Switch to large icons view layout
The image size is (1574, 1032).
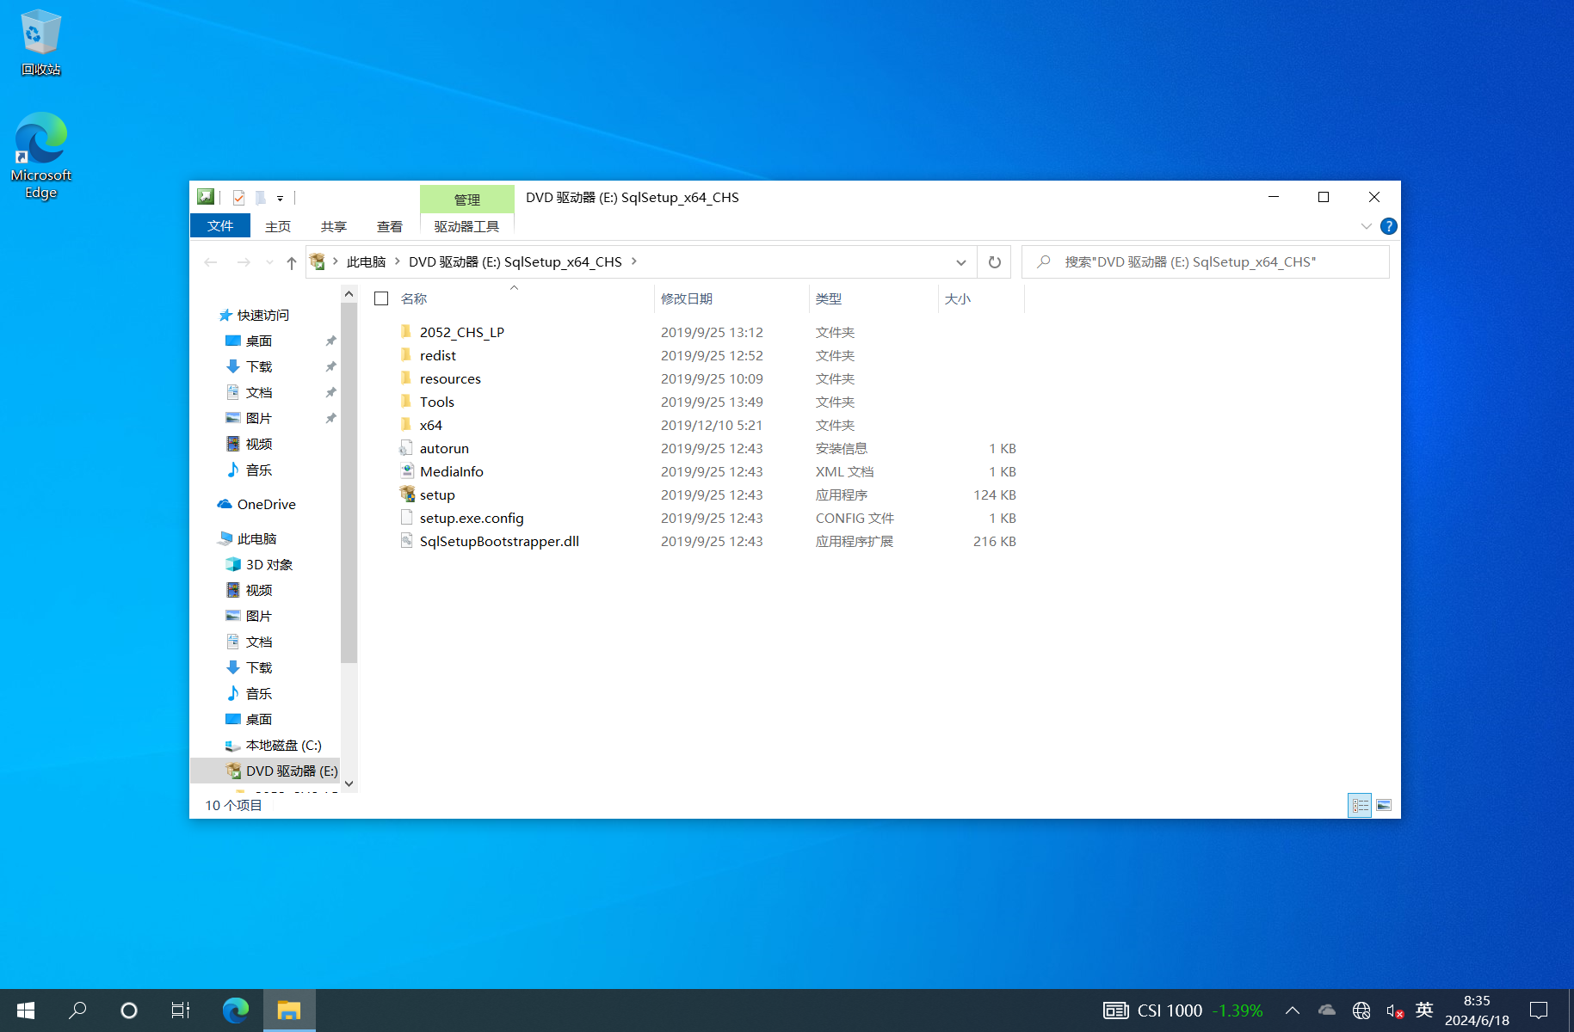1384,806
